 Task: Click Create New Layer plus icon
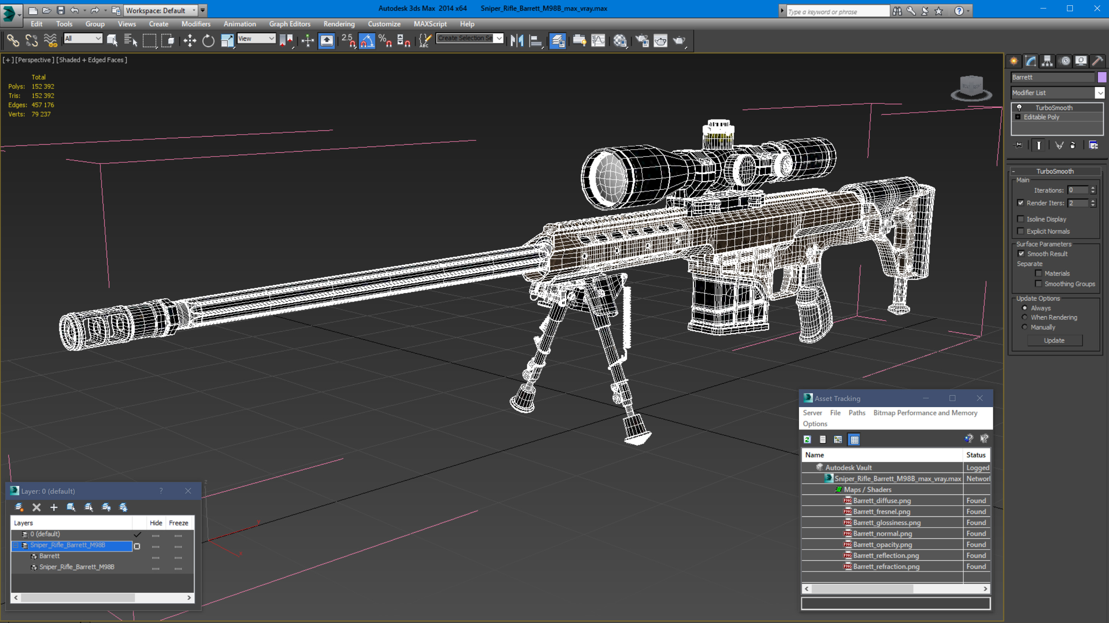[54, 507]
